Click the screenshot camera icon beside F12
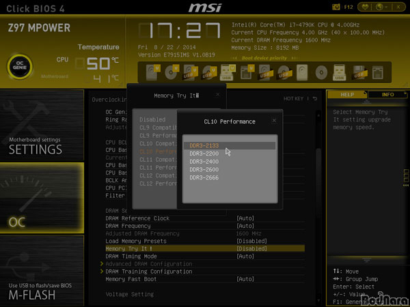The image size is (410, 307). click(336, 7)
